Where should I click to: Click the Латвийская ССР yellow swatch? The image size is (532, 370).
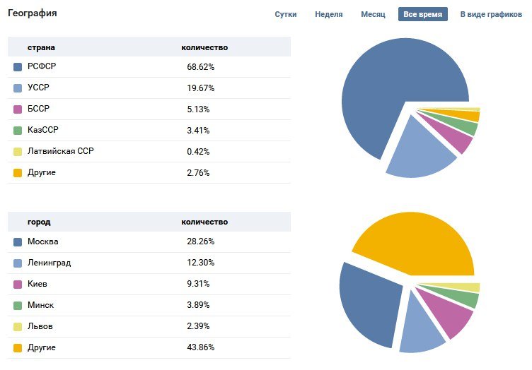click(x=18, y=152)
